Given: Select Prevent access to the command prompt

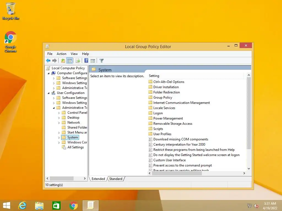Looking at the screenshot, I should tap(180, 165).
